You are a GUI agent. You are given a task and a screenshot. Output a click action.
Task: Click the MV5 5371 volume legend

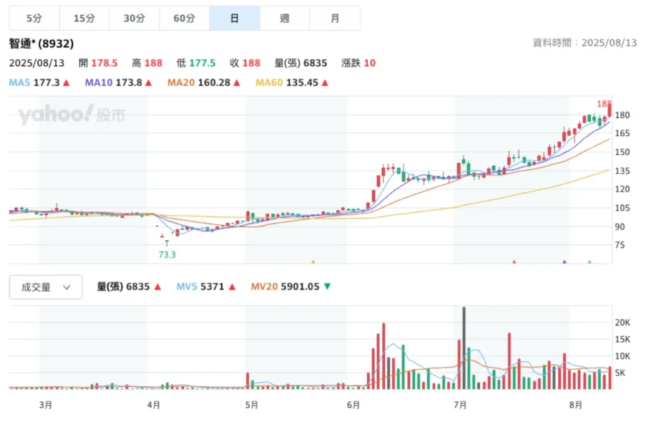(x=206, y=286)
